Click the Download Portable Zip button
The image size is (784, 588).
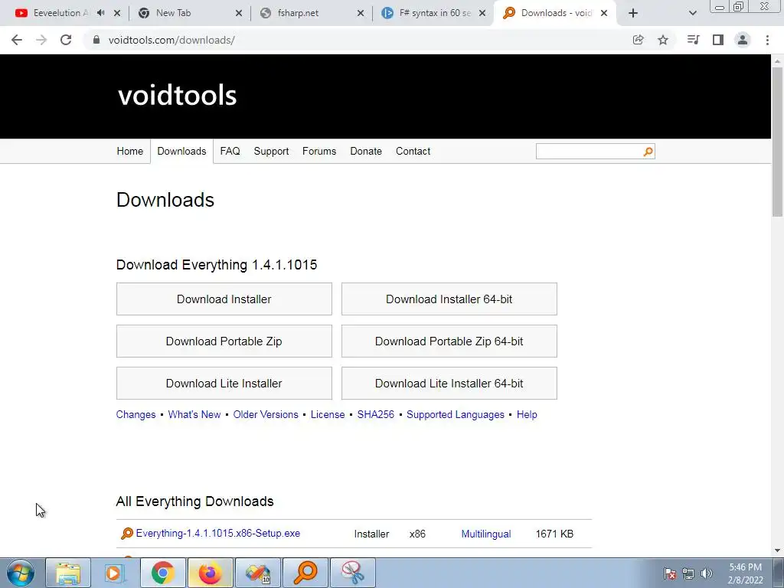point(224,341)
